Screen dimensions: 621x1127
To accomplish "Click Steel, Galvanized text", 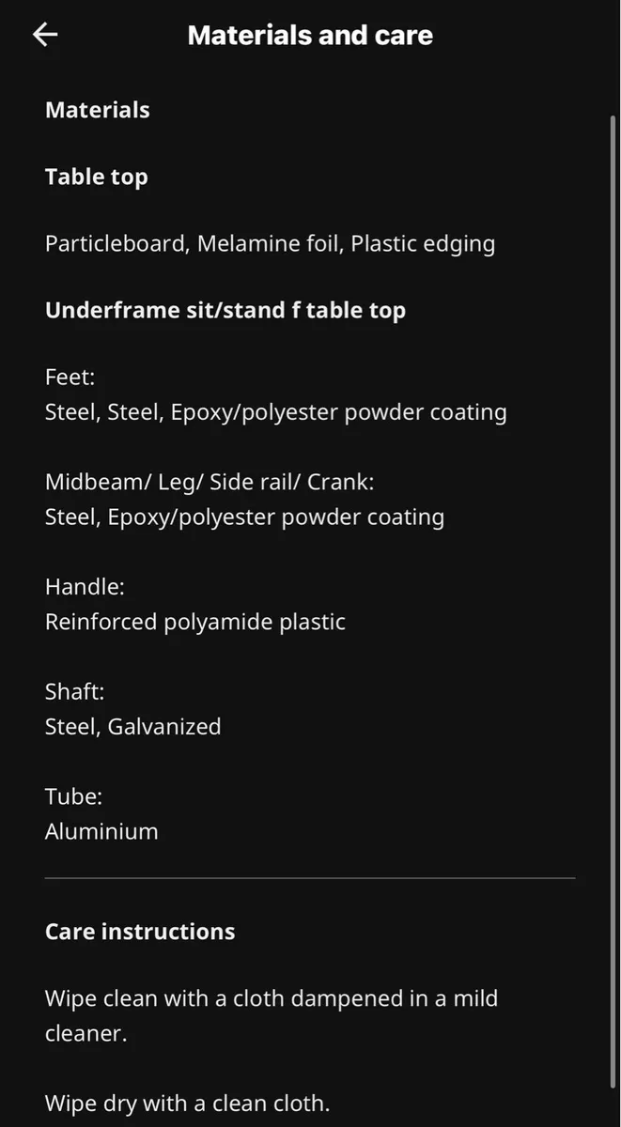I will (x=133, y=727).
